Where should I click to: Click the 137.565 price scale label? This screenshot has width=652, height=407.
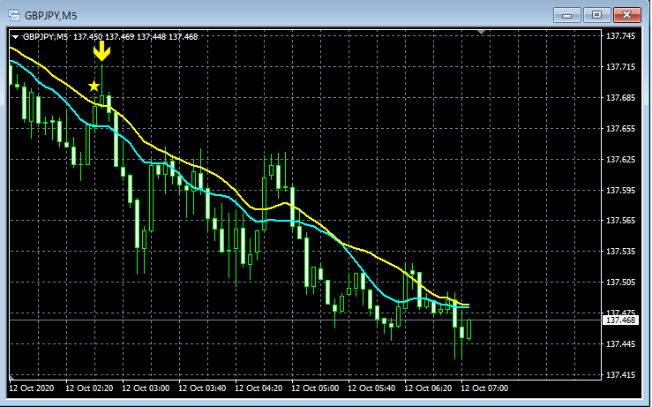(x=621, y=221)
